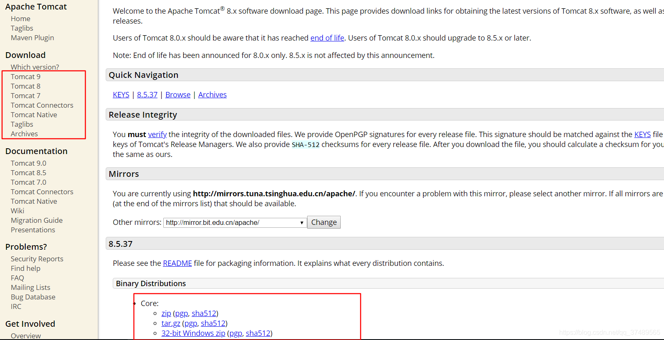Open sha512 checksum for 32-bit Windows zip

pyautogui.click(x=258, y=333)
